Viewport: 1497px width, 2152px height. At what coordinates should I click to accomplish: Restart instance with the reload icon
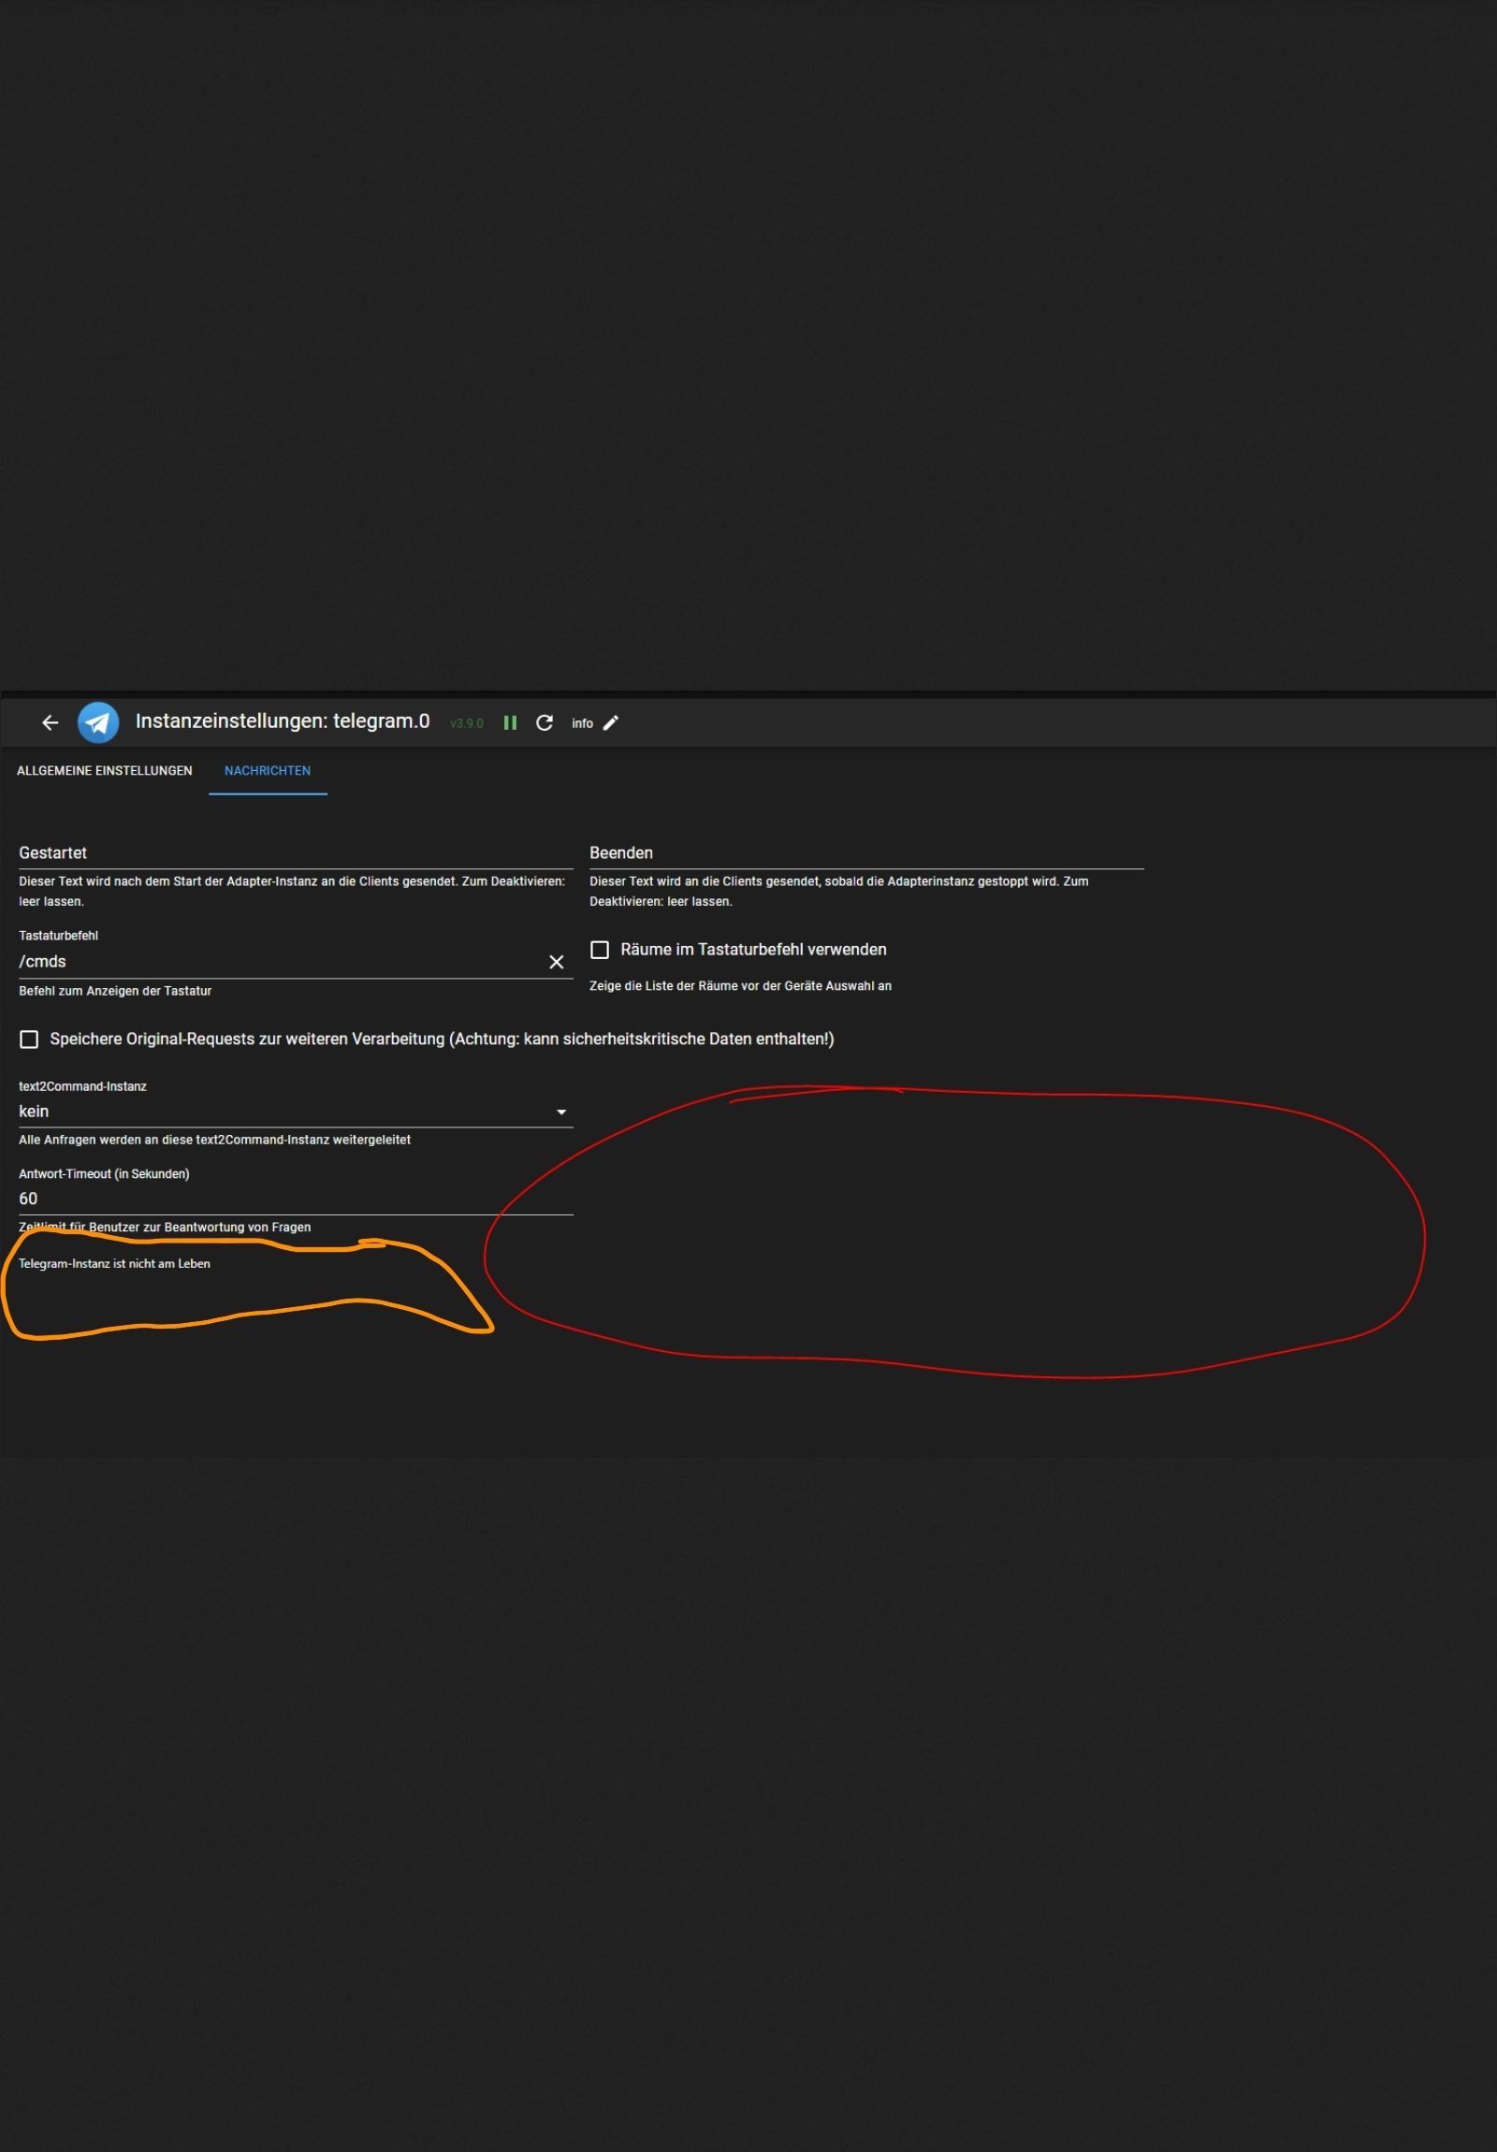tap(544, 722)
